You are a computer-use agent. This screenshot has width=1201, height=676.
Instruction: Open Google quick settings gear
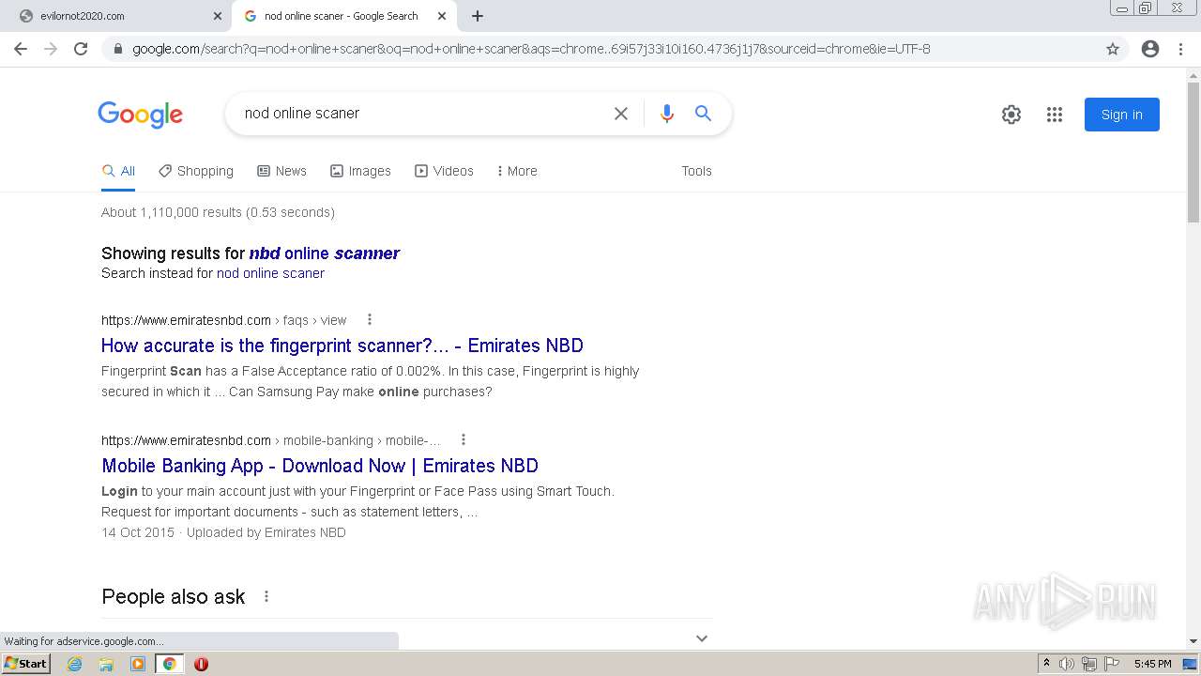1011,115
